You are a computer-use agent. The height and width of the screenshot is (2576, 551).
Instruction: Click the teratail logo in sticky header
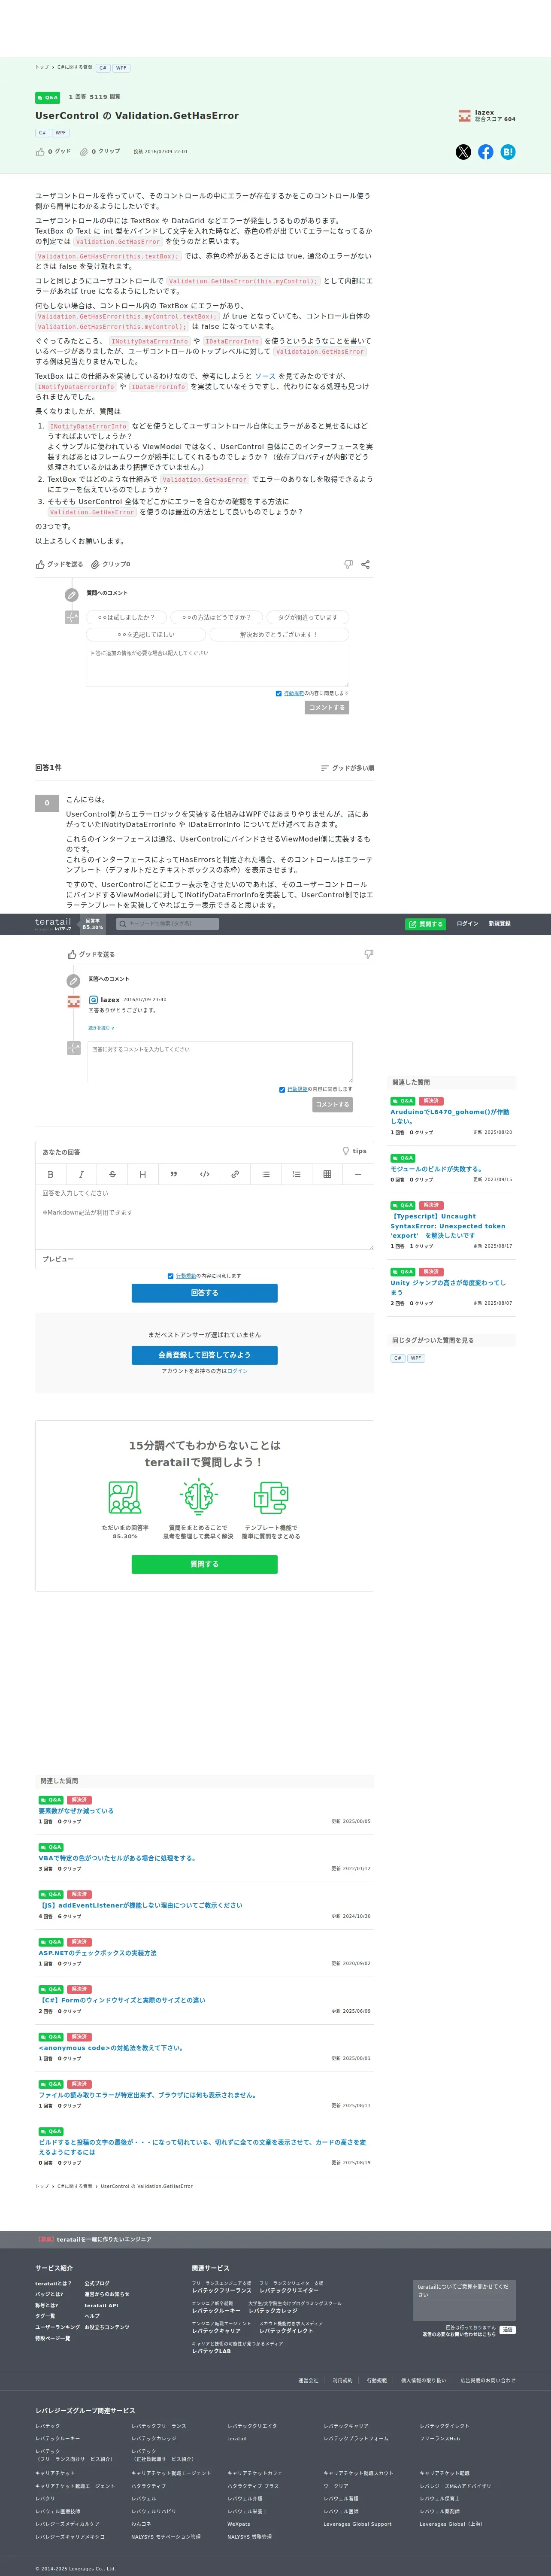53,924
